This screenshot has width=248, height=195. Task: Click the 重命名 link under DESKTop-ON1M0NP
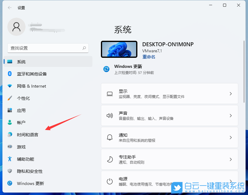tap(149, 57)
